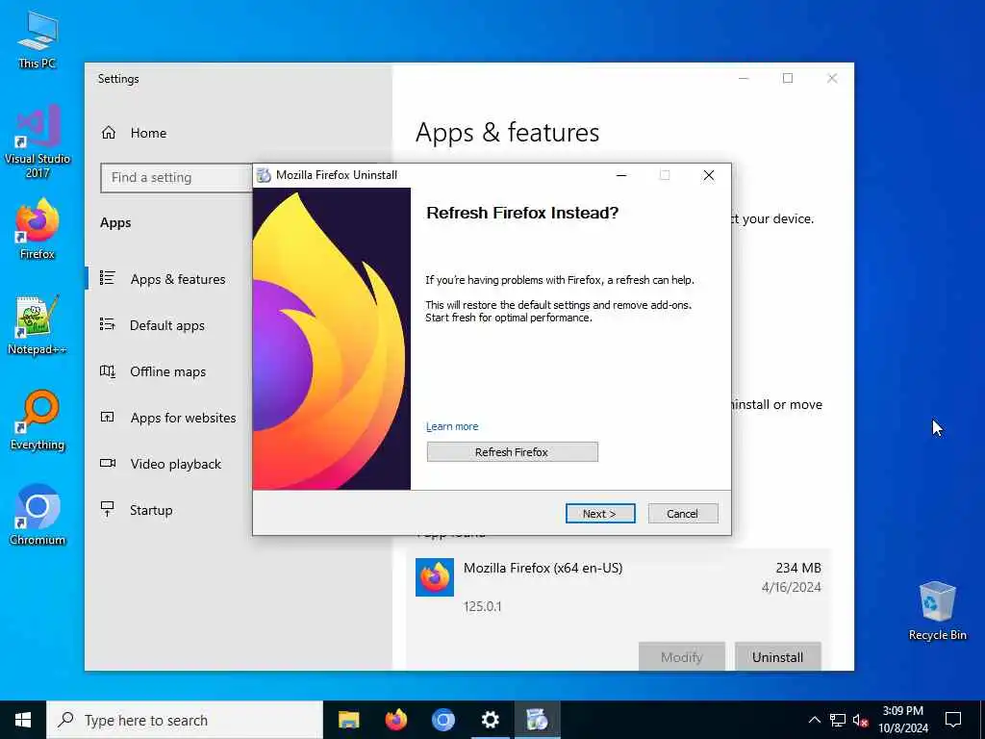This screenshot has height=739, width=985.
Task: Open network status tray icon
Action: click(838, 720)
